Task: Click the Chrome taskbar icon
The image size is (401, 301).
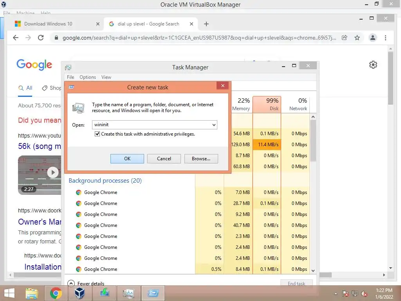Action: 56,293
